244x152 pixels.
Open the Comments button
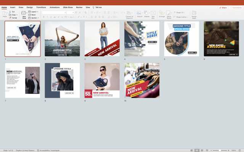tap(236, 7)
